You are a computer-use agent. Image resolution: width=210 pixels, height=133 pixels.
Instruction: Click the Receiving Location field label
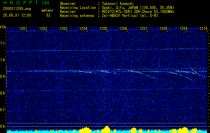(x=78, y=8)
